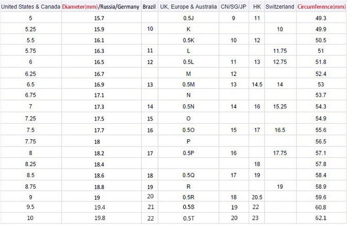
Task: Select the HK column header
Action: coord(257,7)
